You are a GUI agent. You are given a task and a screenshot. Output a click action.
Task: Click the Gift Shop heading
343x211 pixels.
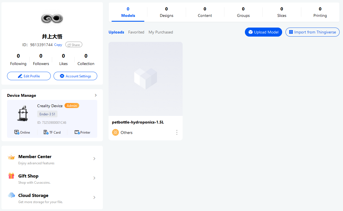pos(28,176)
